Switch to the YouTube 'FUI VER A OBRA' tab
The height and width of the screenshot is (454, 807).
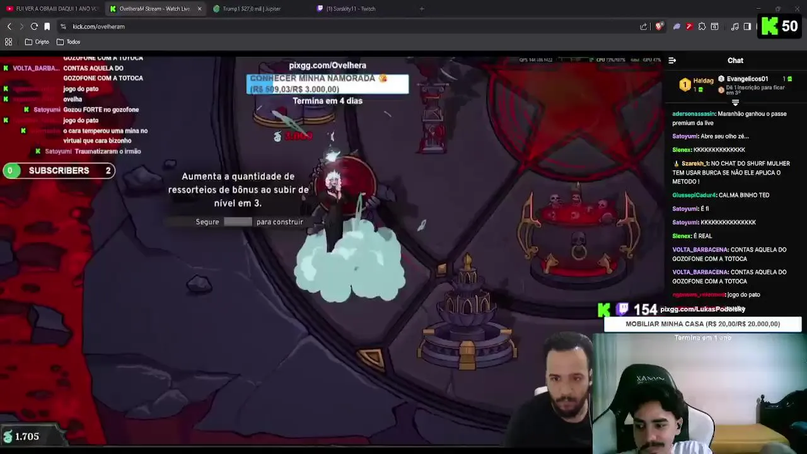pyautogui.click(x=52, y=9)
